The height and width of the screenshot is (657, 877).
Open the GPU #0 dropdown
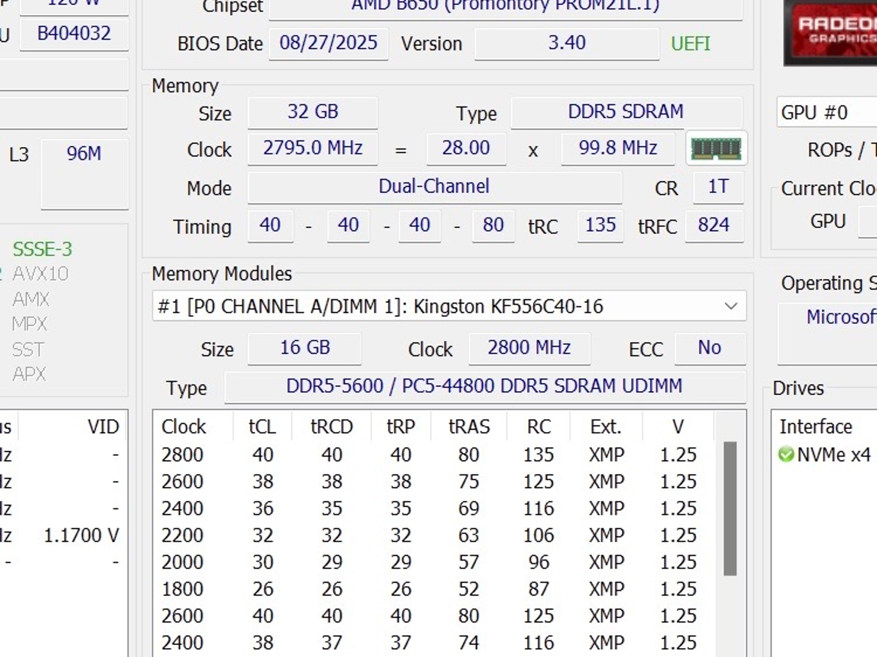(x=827, y=112)
